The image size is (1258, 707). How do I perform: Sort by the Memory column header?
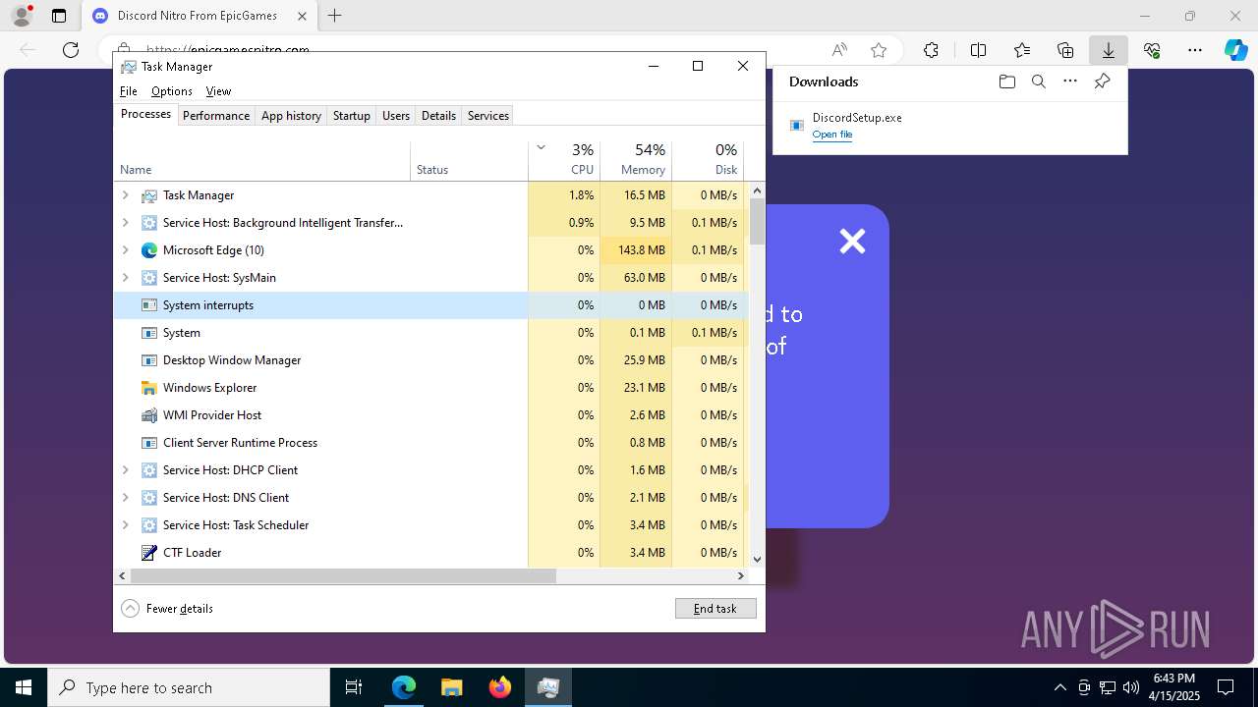pyautogui.click(x=636, y=160)
